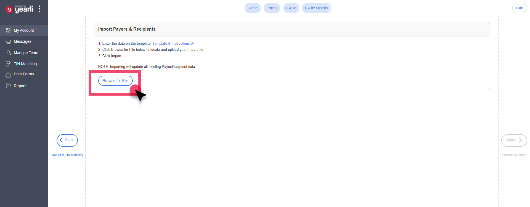Go to TIN Matching in the sidebar

[24, 64]
